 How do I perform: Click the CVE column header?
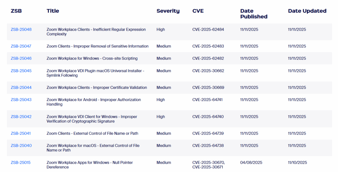[x=198, y=11]
